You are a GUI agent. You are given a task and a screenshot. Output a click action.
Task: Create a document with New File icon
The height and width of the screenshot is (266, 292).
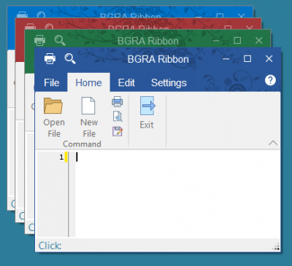[88, 106]
